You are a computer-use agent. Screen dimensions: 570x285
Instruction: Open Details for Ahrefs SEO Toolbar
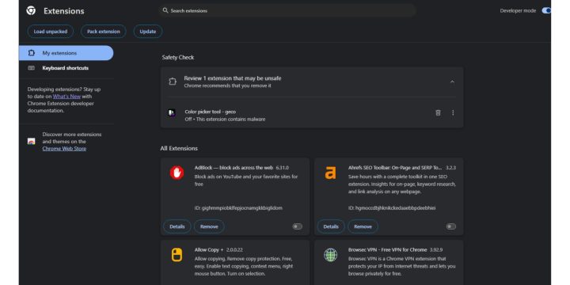(331, 226)
